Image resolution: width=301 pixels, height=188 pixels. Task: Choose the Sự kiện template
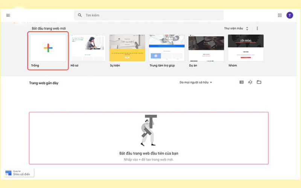(x=127, y=48)
